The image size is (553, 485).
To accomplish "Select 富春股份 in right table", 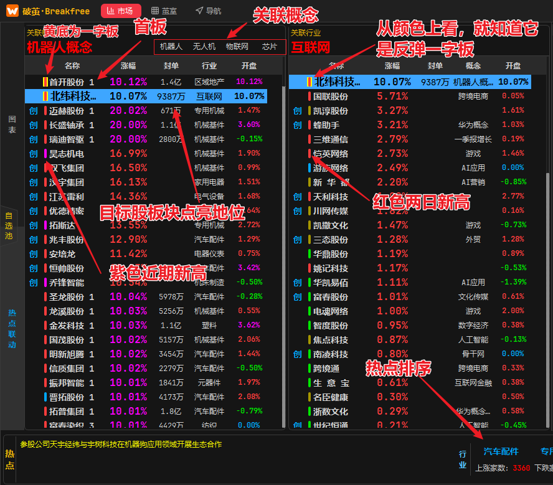I will point(331,297).
